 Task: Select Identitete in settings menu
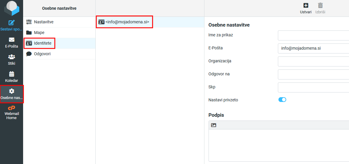point(43,43)
